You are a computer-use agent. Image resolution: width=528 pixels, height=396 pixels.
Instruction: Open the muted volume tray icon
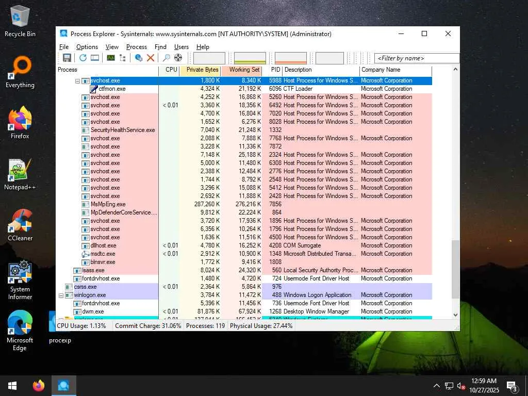click(461, 386)
